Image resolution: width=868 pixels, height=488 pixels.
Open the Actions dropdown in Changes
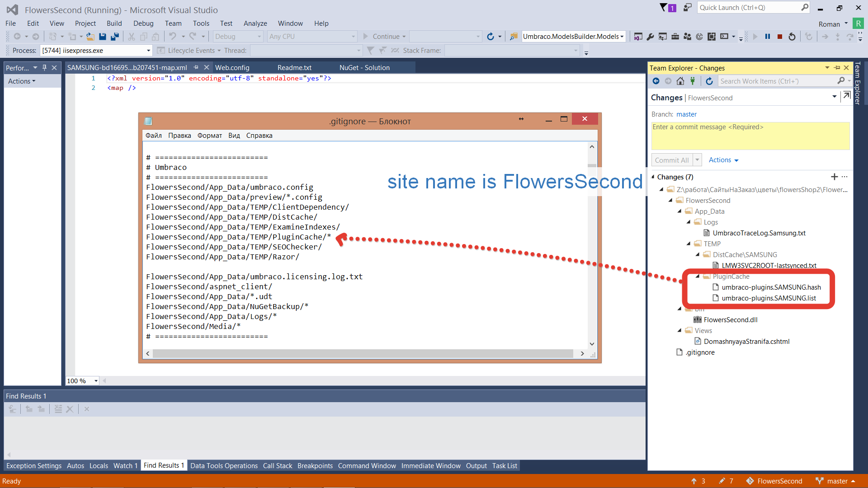pyautogui.click(x=723, y=160)
